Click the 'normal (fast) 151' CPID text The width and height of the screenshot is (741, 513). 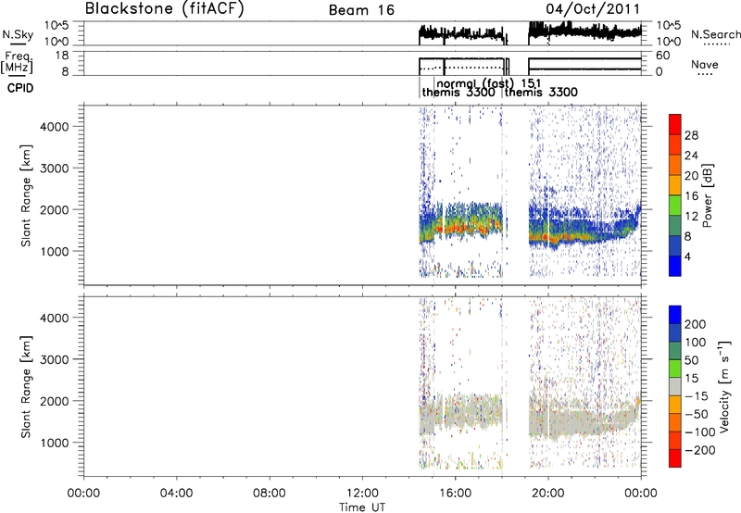pyautogui.click(x=489, y=83)
